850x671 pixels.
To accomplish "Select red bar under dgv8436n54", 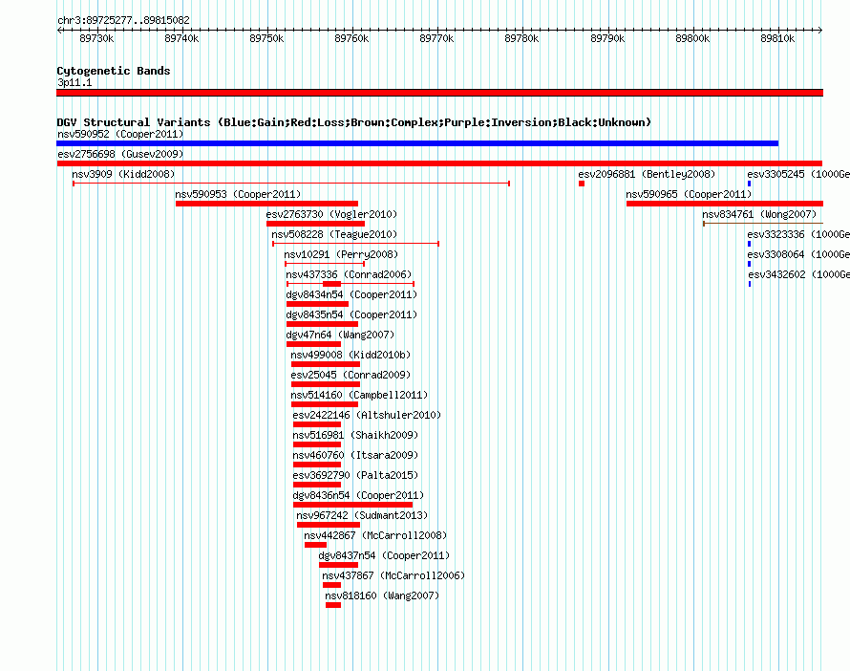I will point(353,505).
